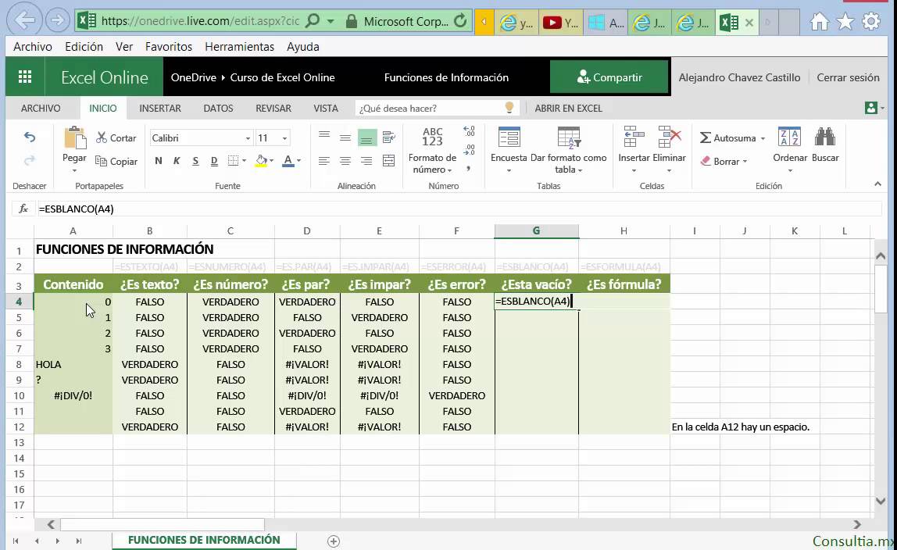
Task: Click the Copiar icon
Action: point(102,161)
